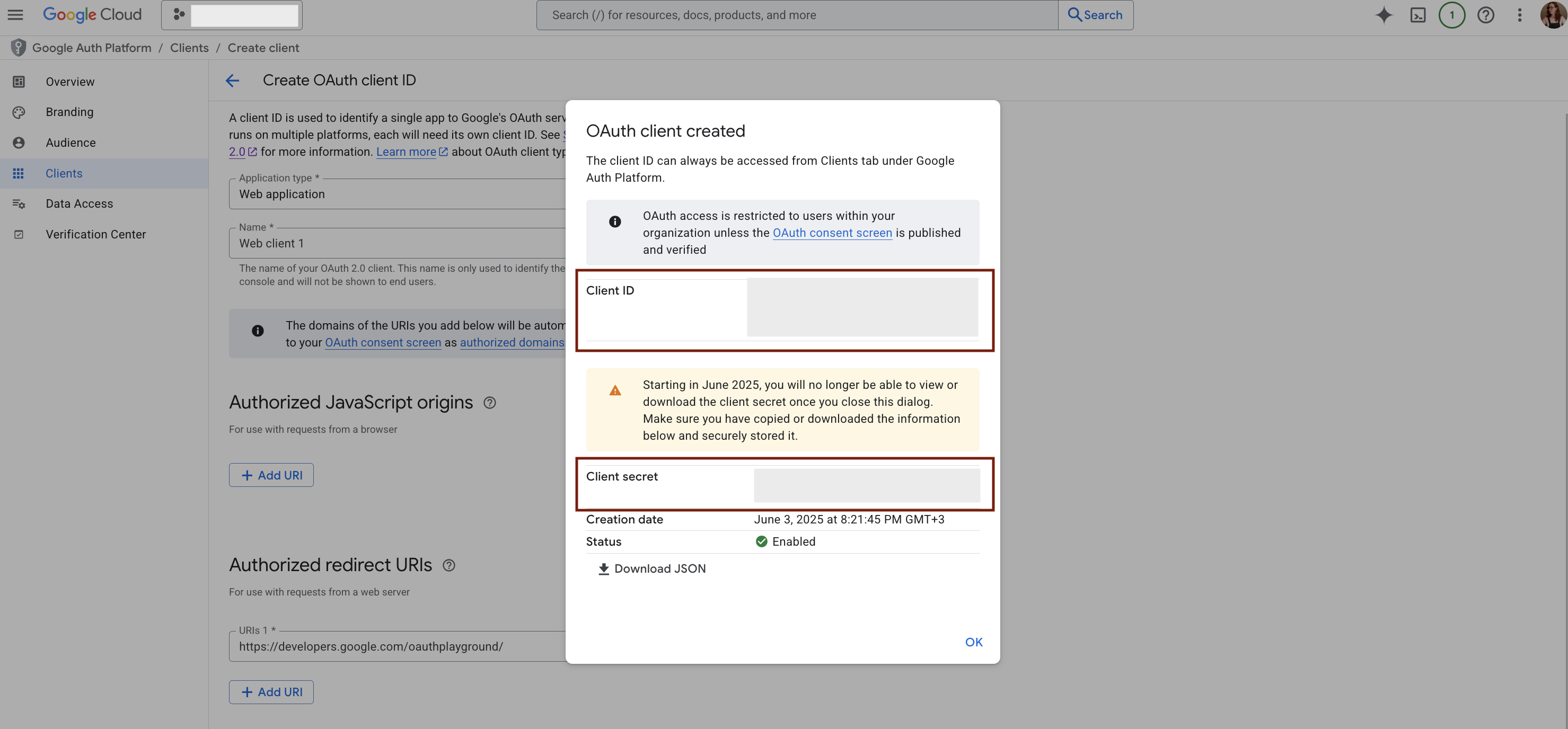Confirm the dialog with OK

pos(973,642)
